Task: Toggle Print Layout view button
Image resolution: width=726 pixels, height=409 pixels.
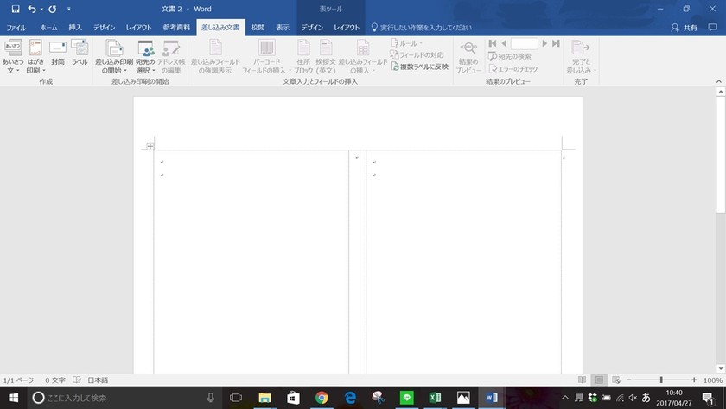Action: (x=599, y=380)
